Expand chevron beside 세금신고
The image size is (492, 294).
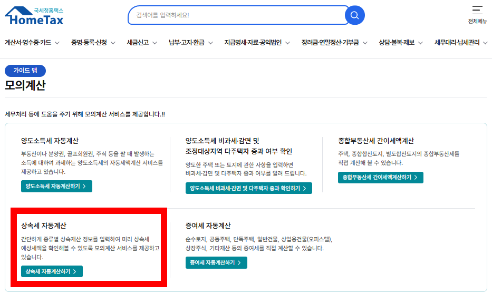155,43
